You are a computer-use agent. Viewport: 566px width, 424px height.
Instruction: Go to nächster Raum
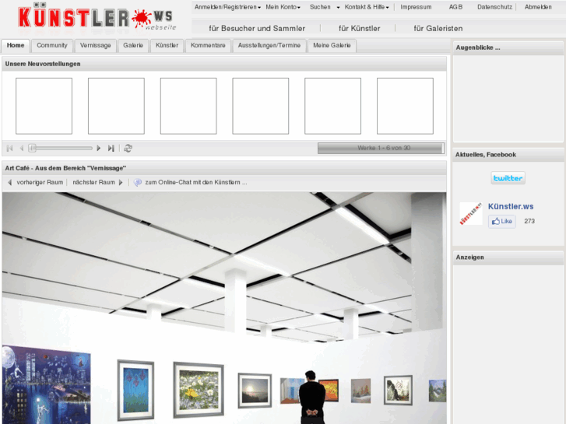click(x=97, y=183)
